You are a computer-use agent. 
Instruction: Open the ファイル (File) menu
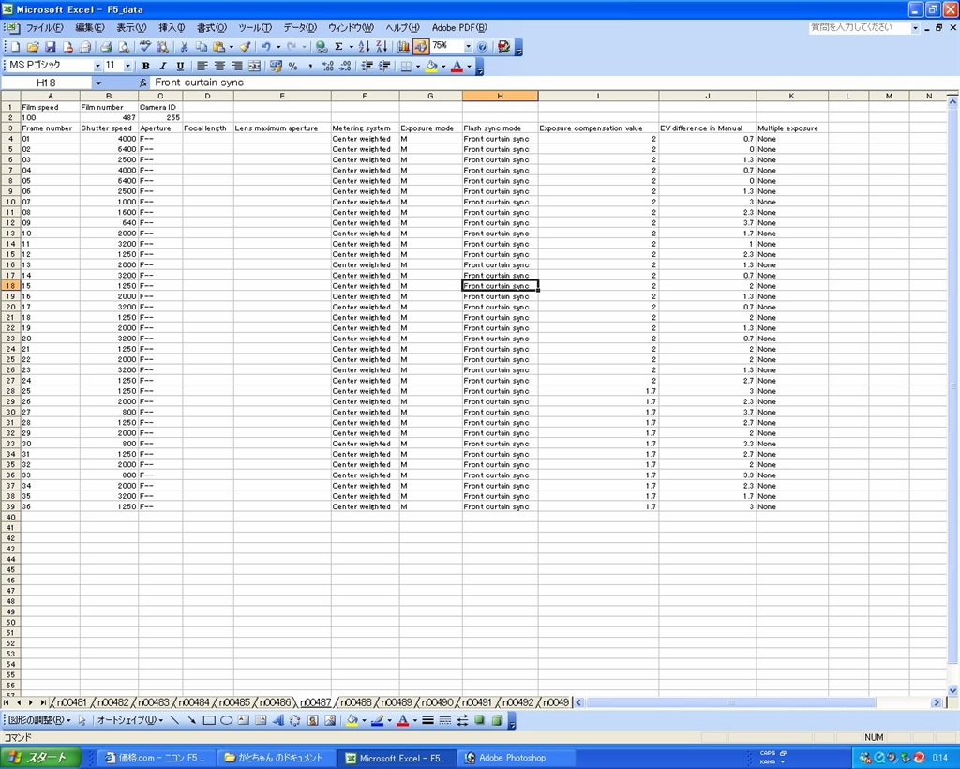coord(45,28)
